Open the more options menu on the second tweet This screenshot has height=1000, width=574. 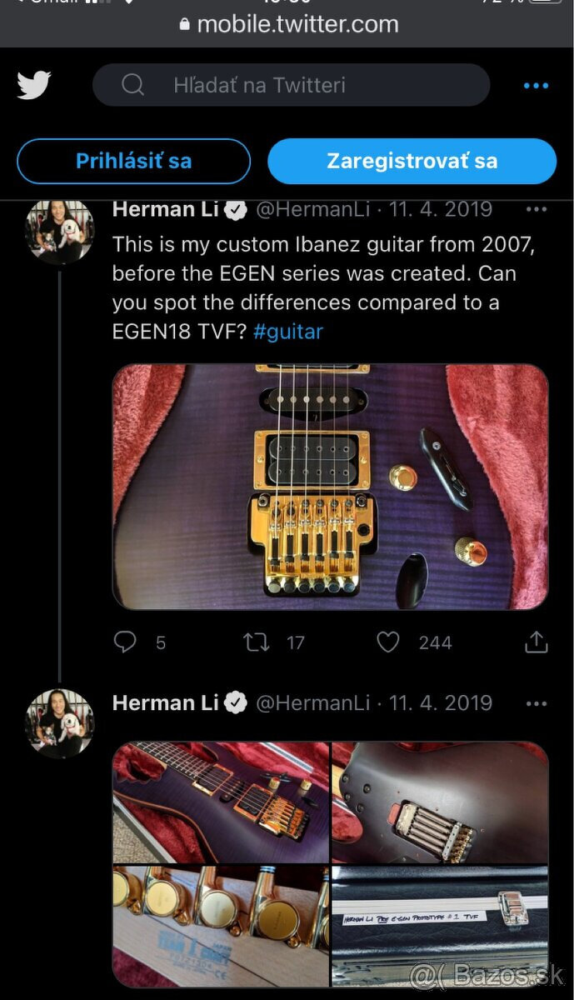pyautogui.click(x=537, y=702)
